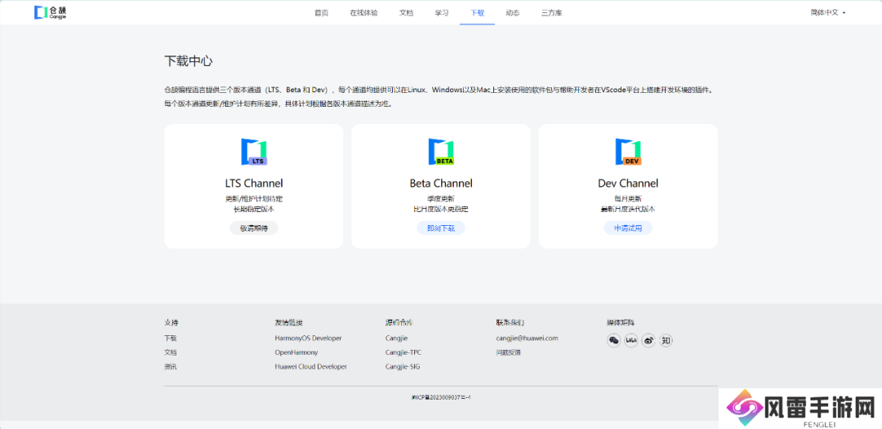Open the HarmonyOS Developer footer link

tap(308, 338)
